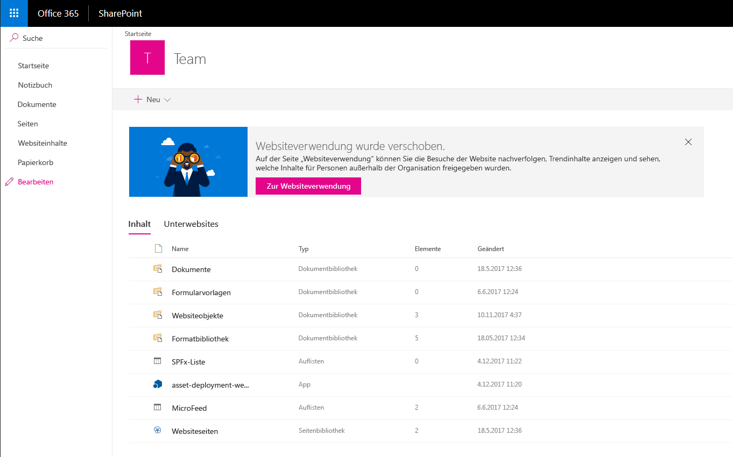Select the SPFx-Liste list icon
Viewport: 733px width, 457px height.
pyautogui.click(x=158, y=361)
